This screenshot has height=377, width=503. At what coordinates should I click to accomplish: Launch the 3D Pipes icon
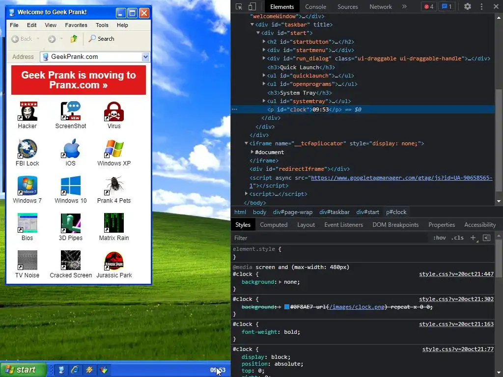(x=71, y=223)
